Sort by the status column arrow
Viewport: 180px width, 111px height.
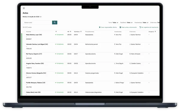(x=56, y=31)
